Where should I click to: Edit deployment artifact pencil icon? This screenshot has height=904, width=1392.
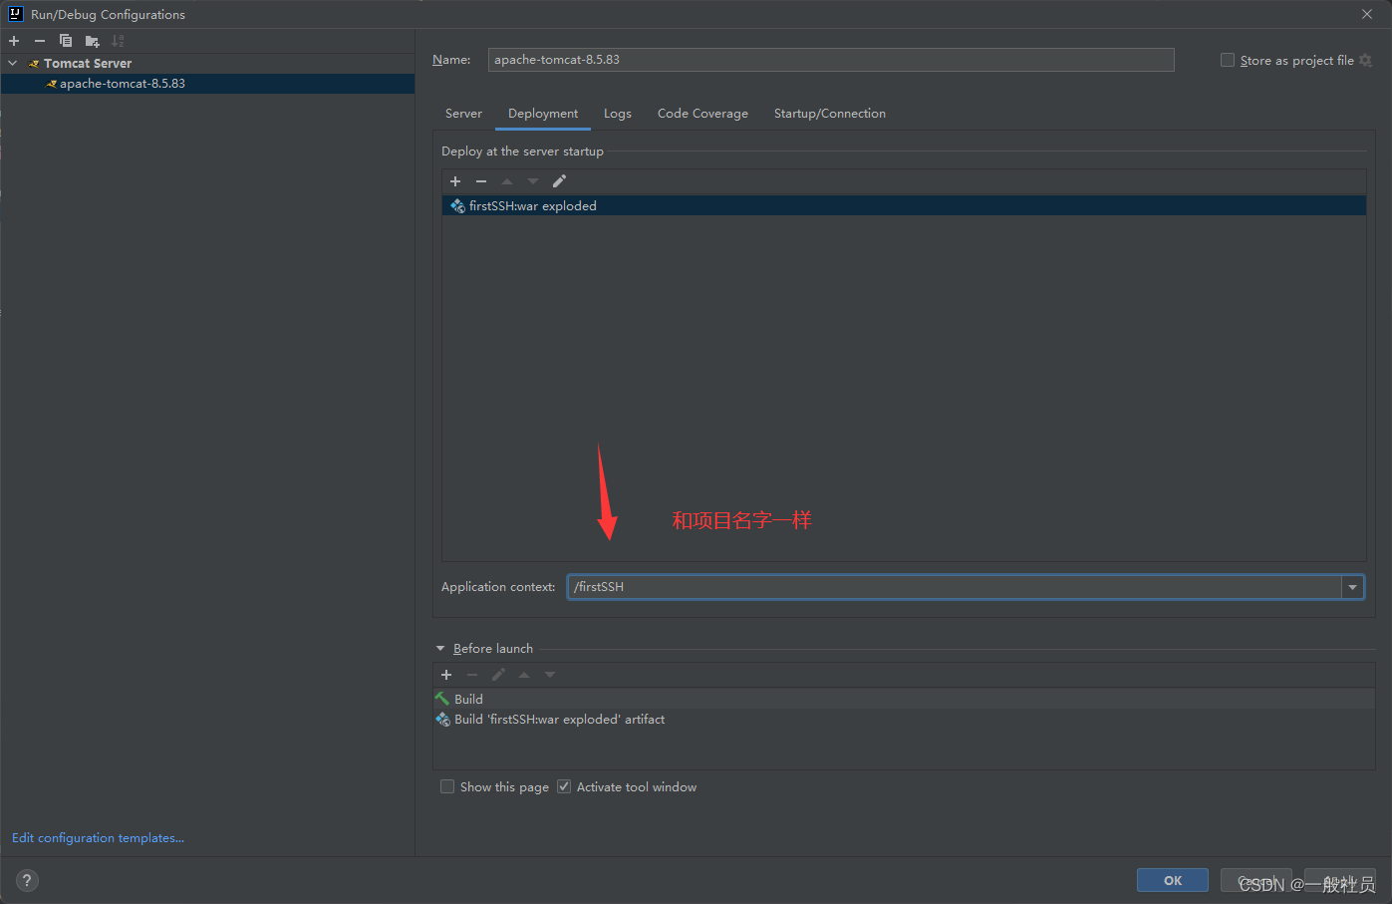coord(559,181)
